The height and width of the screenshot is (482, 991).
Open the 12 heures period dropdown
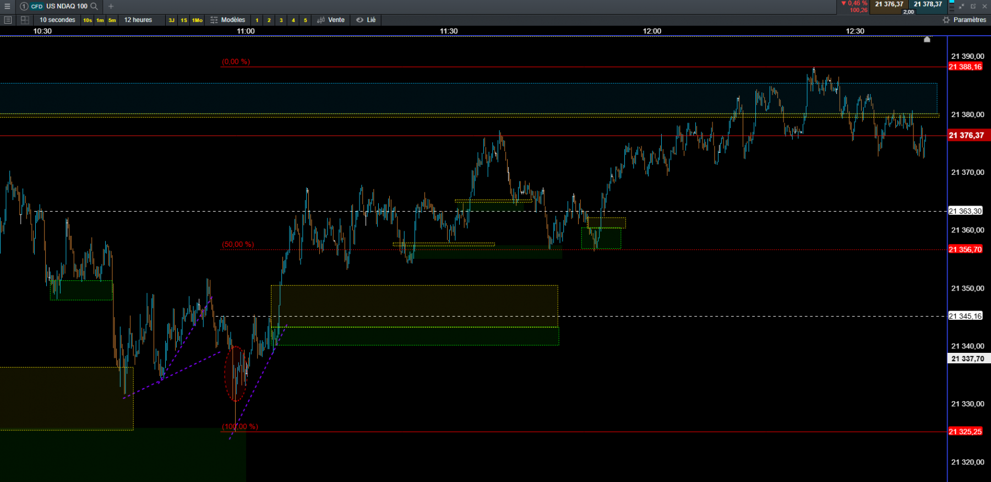[138, 20]
